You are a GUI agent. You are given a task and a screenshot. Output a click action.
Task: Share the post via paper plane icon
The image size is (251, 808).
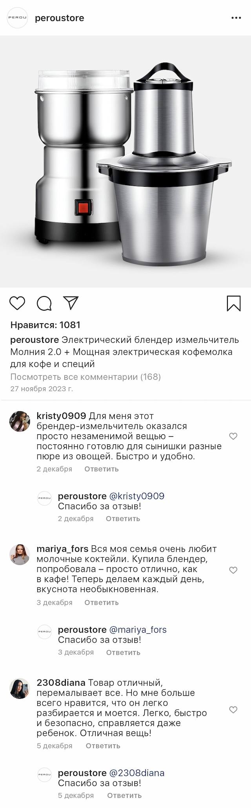click(71, 303)
